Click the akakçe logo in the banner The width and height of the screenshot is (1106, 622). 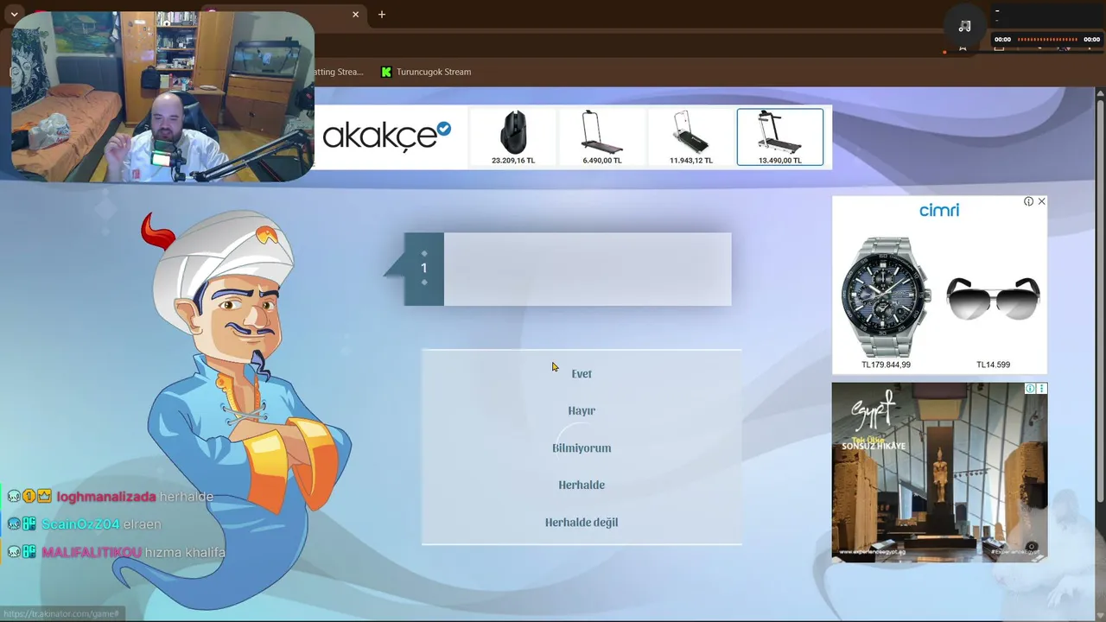386,136
